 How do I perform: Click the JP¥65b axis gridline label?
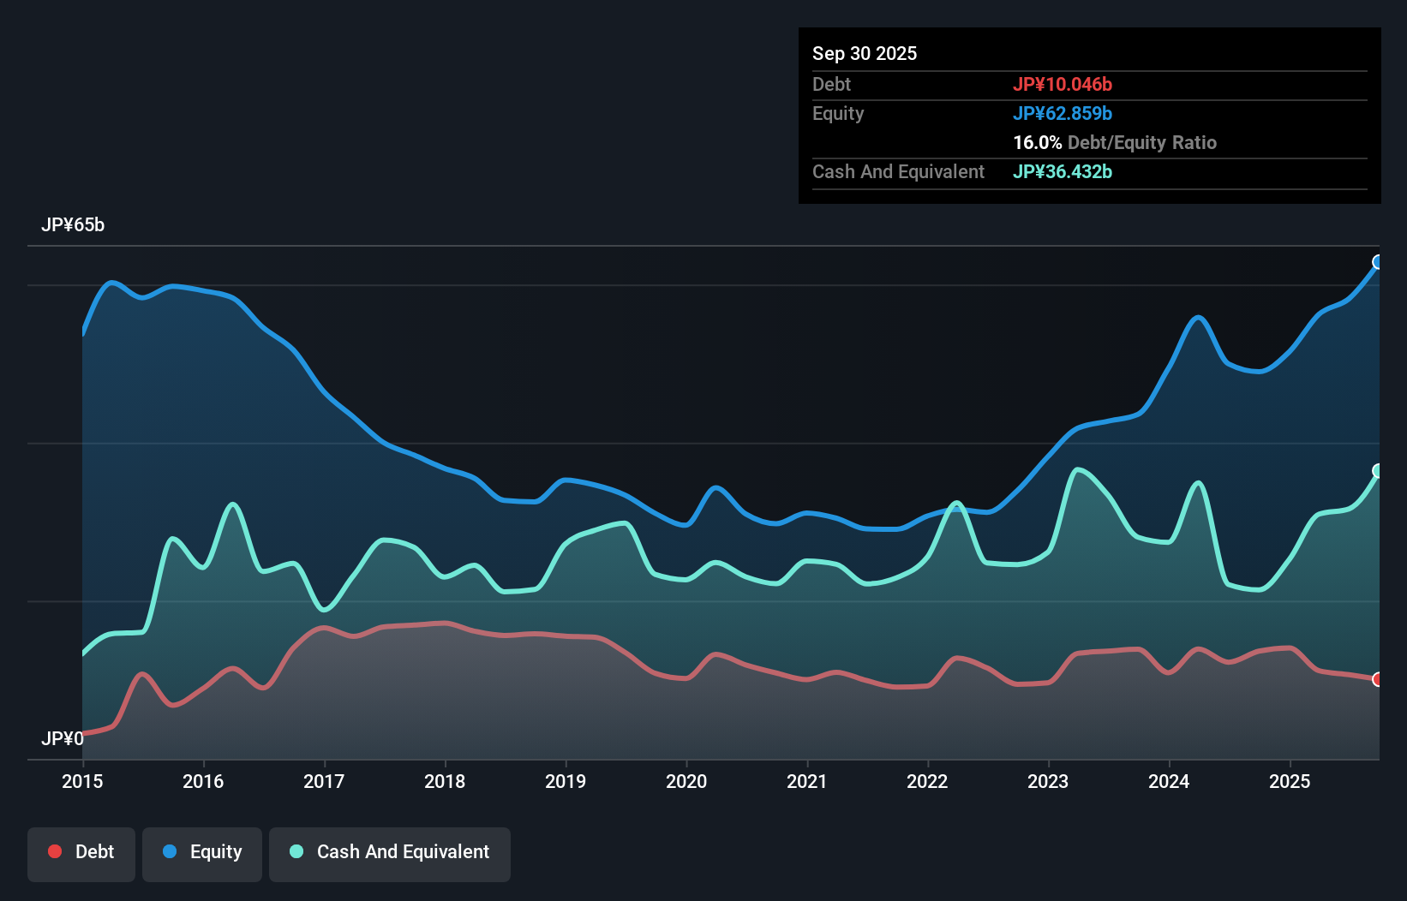(74, 225)
